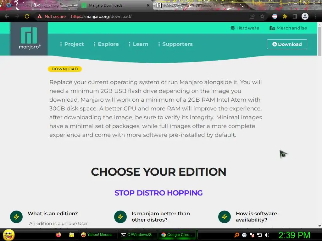Screen dimensions: 322x241
Task: Click the round white face tray icon
Action: (x=244, y=235)
